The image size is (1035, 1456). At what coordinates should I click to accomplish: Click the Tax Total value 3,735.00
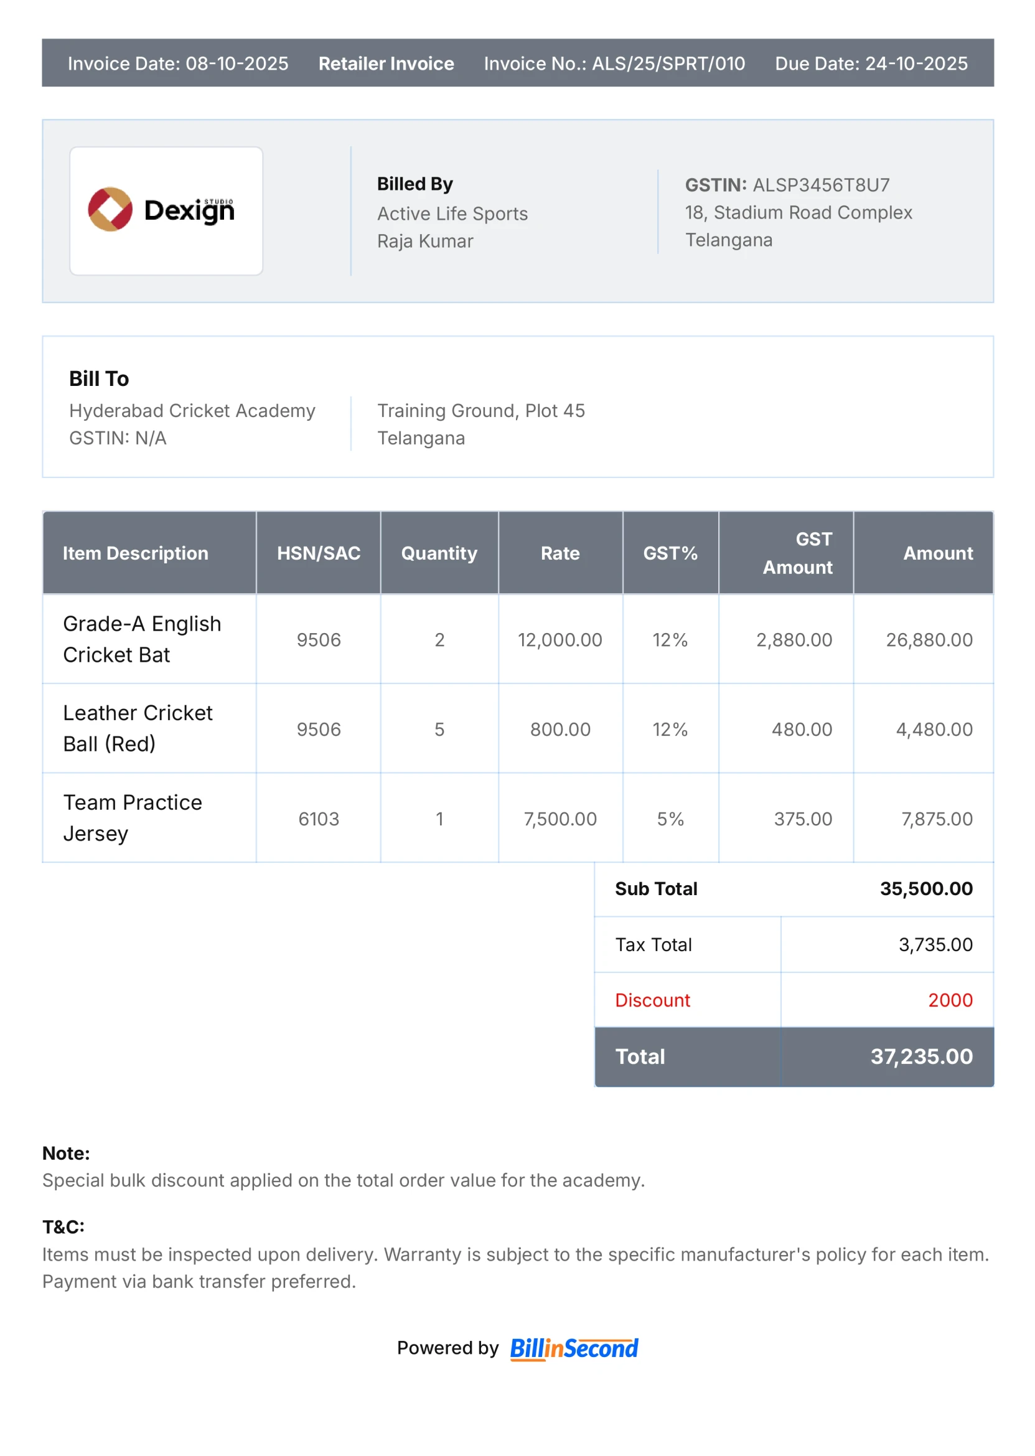click(x=935, y=944)
